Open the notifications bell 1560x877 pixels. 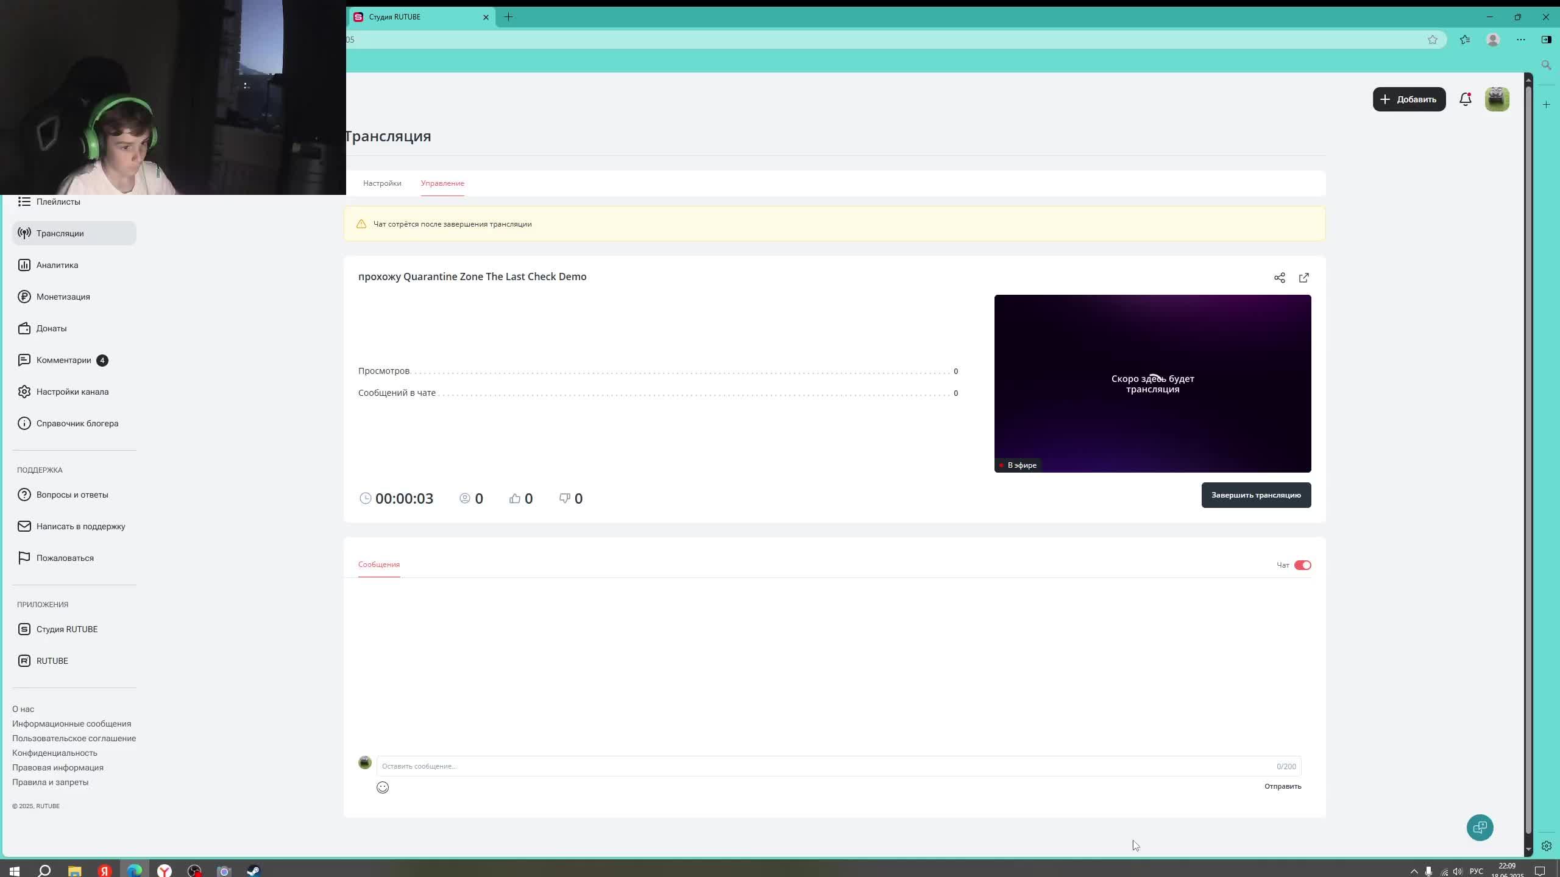click(1466, 99)
